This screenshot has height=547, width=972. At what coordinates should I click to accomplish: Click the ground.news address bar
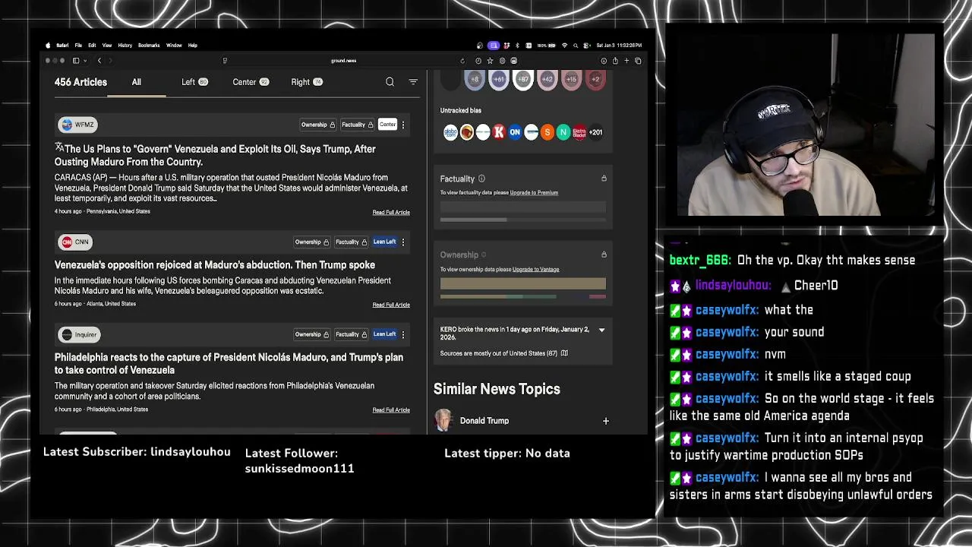click(343, 61)
